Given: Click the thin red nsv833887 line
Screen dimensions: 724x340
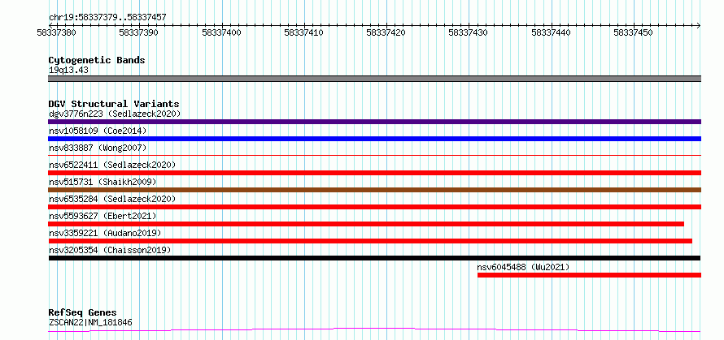Looking at the screenshot, I should click(374, 155).
